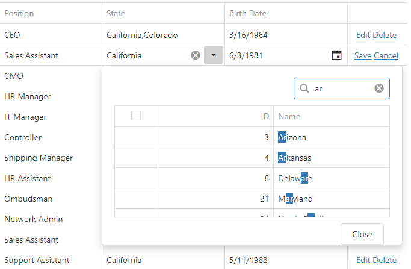411x269 pixels.
Task: Click California in Support Assistant row
Action: 163,260
